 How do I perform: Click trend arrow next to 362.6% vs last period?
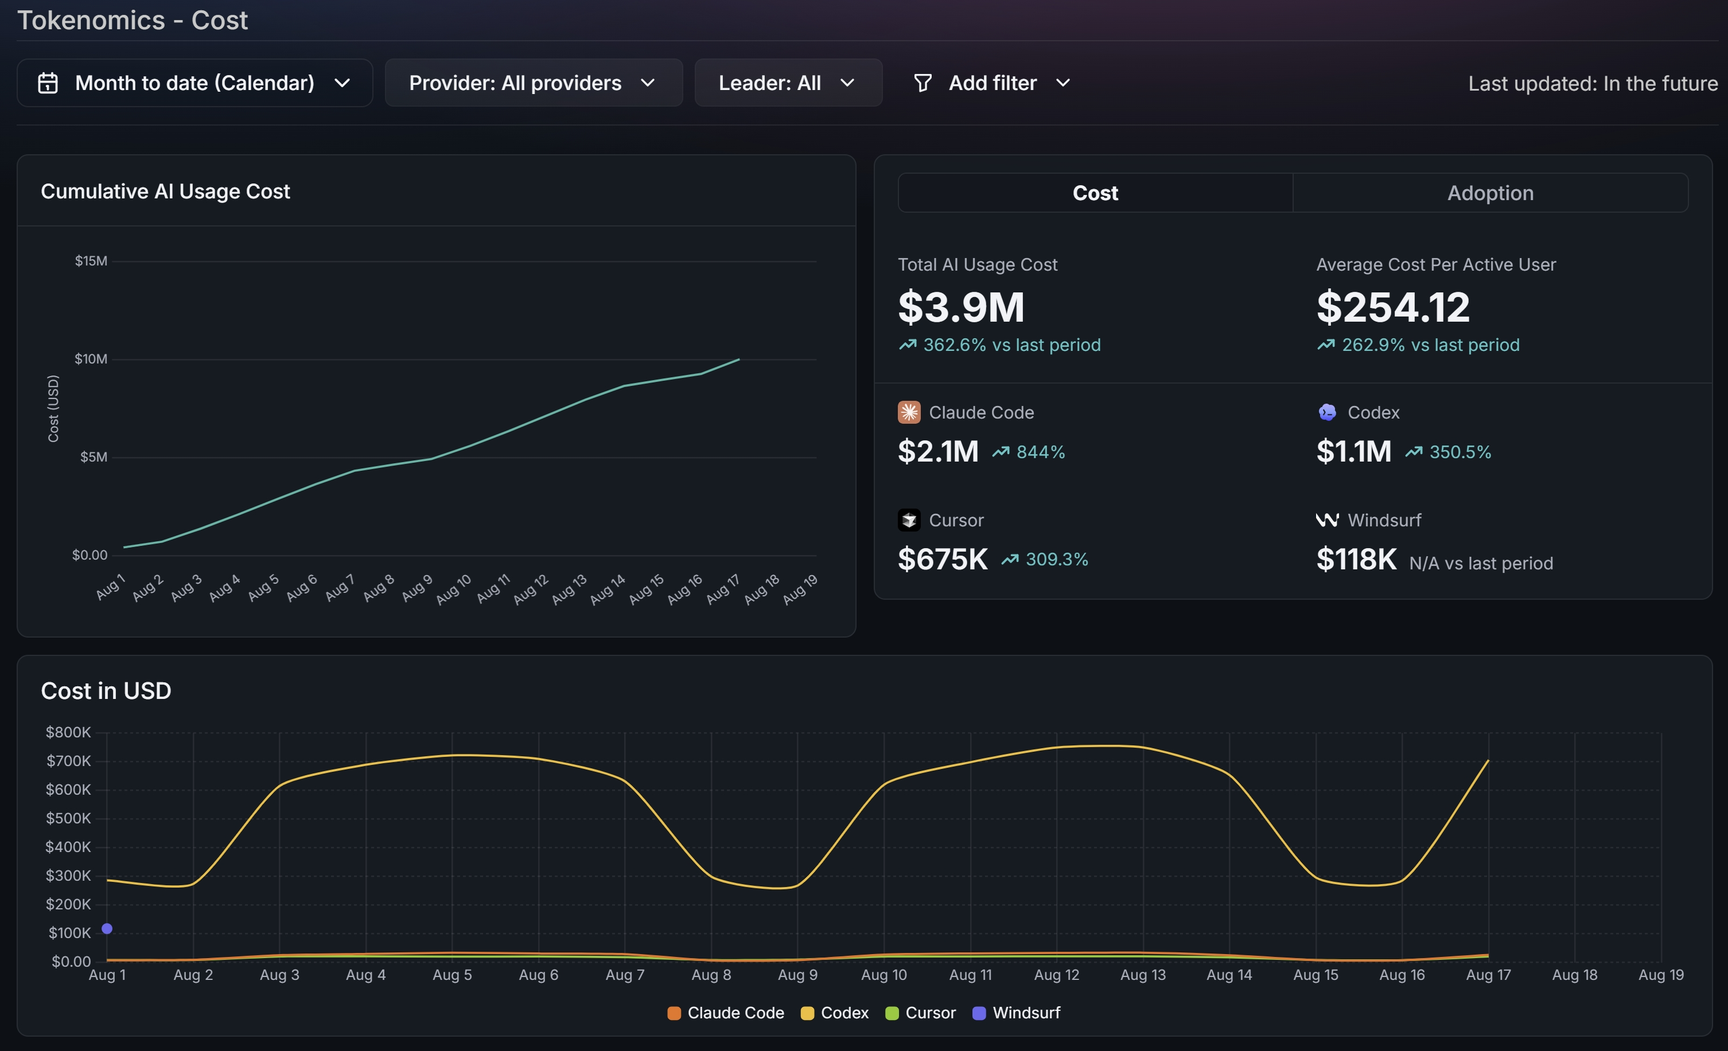(908, 345)
